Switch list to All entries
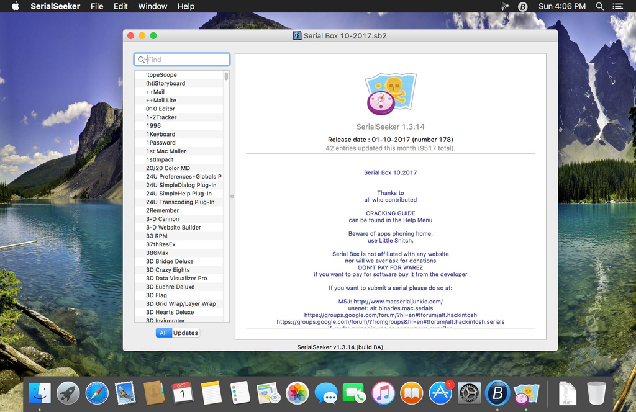This screenshot has height=412, width=636. (163, 333)
